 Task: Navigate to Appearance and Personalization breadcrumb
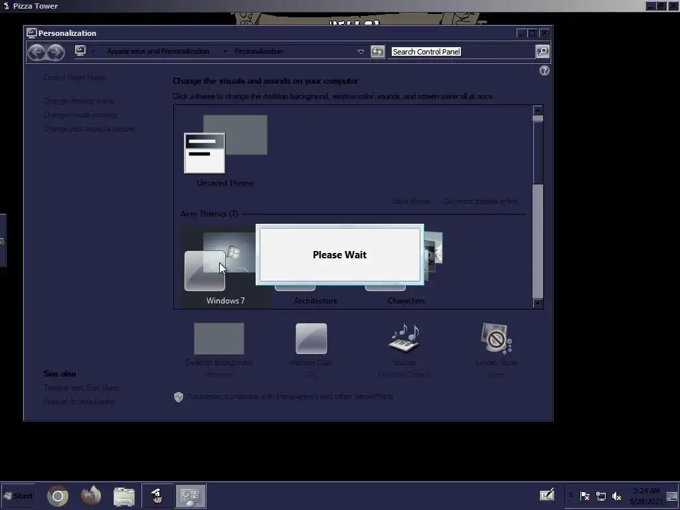158,51
